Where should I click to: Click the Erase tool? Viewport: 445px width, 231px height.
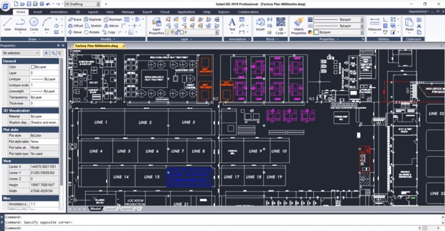click(75, 20)
